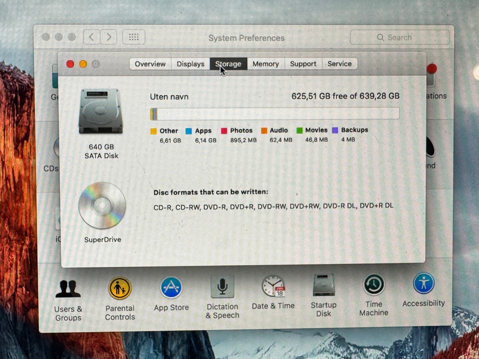Click the "640 GB SATA Disk" label

[101, 152]
